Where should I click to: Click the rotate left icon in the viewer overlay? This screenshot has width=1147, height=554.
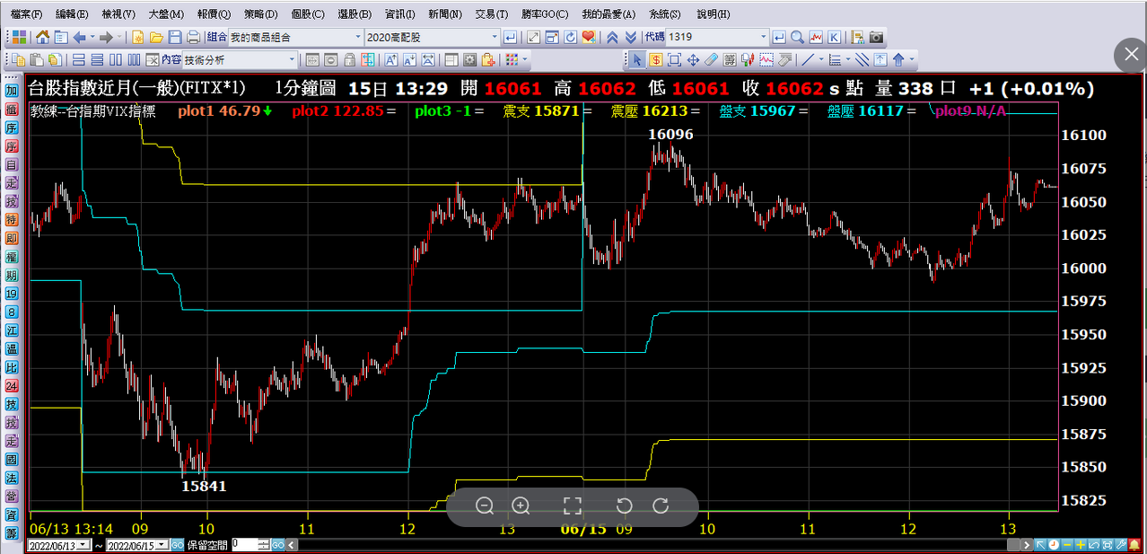(x=625, y=506)
